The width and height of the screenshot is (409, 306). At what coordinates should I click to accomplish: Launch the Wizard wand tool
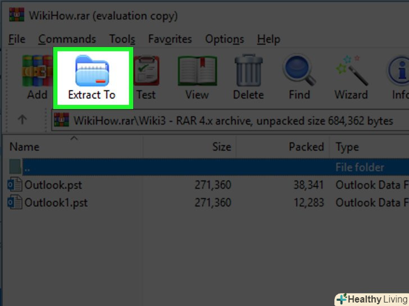pos(351,70)
